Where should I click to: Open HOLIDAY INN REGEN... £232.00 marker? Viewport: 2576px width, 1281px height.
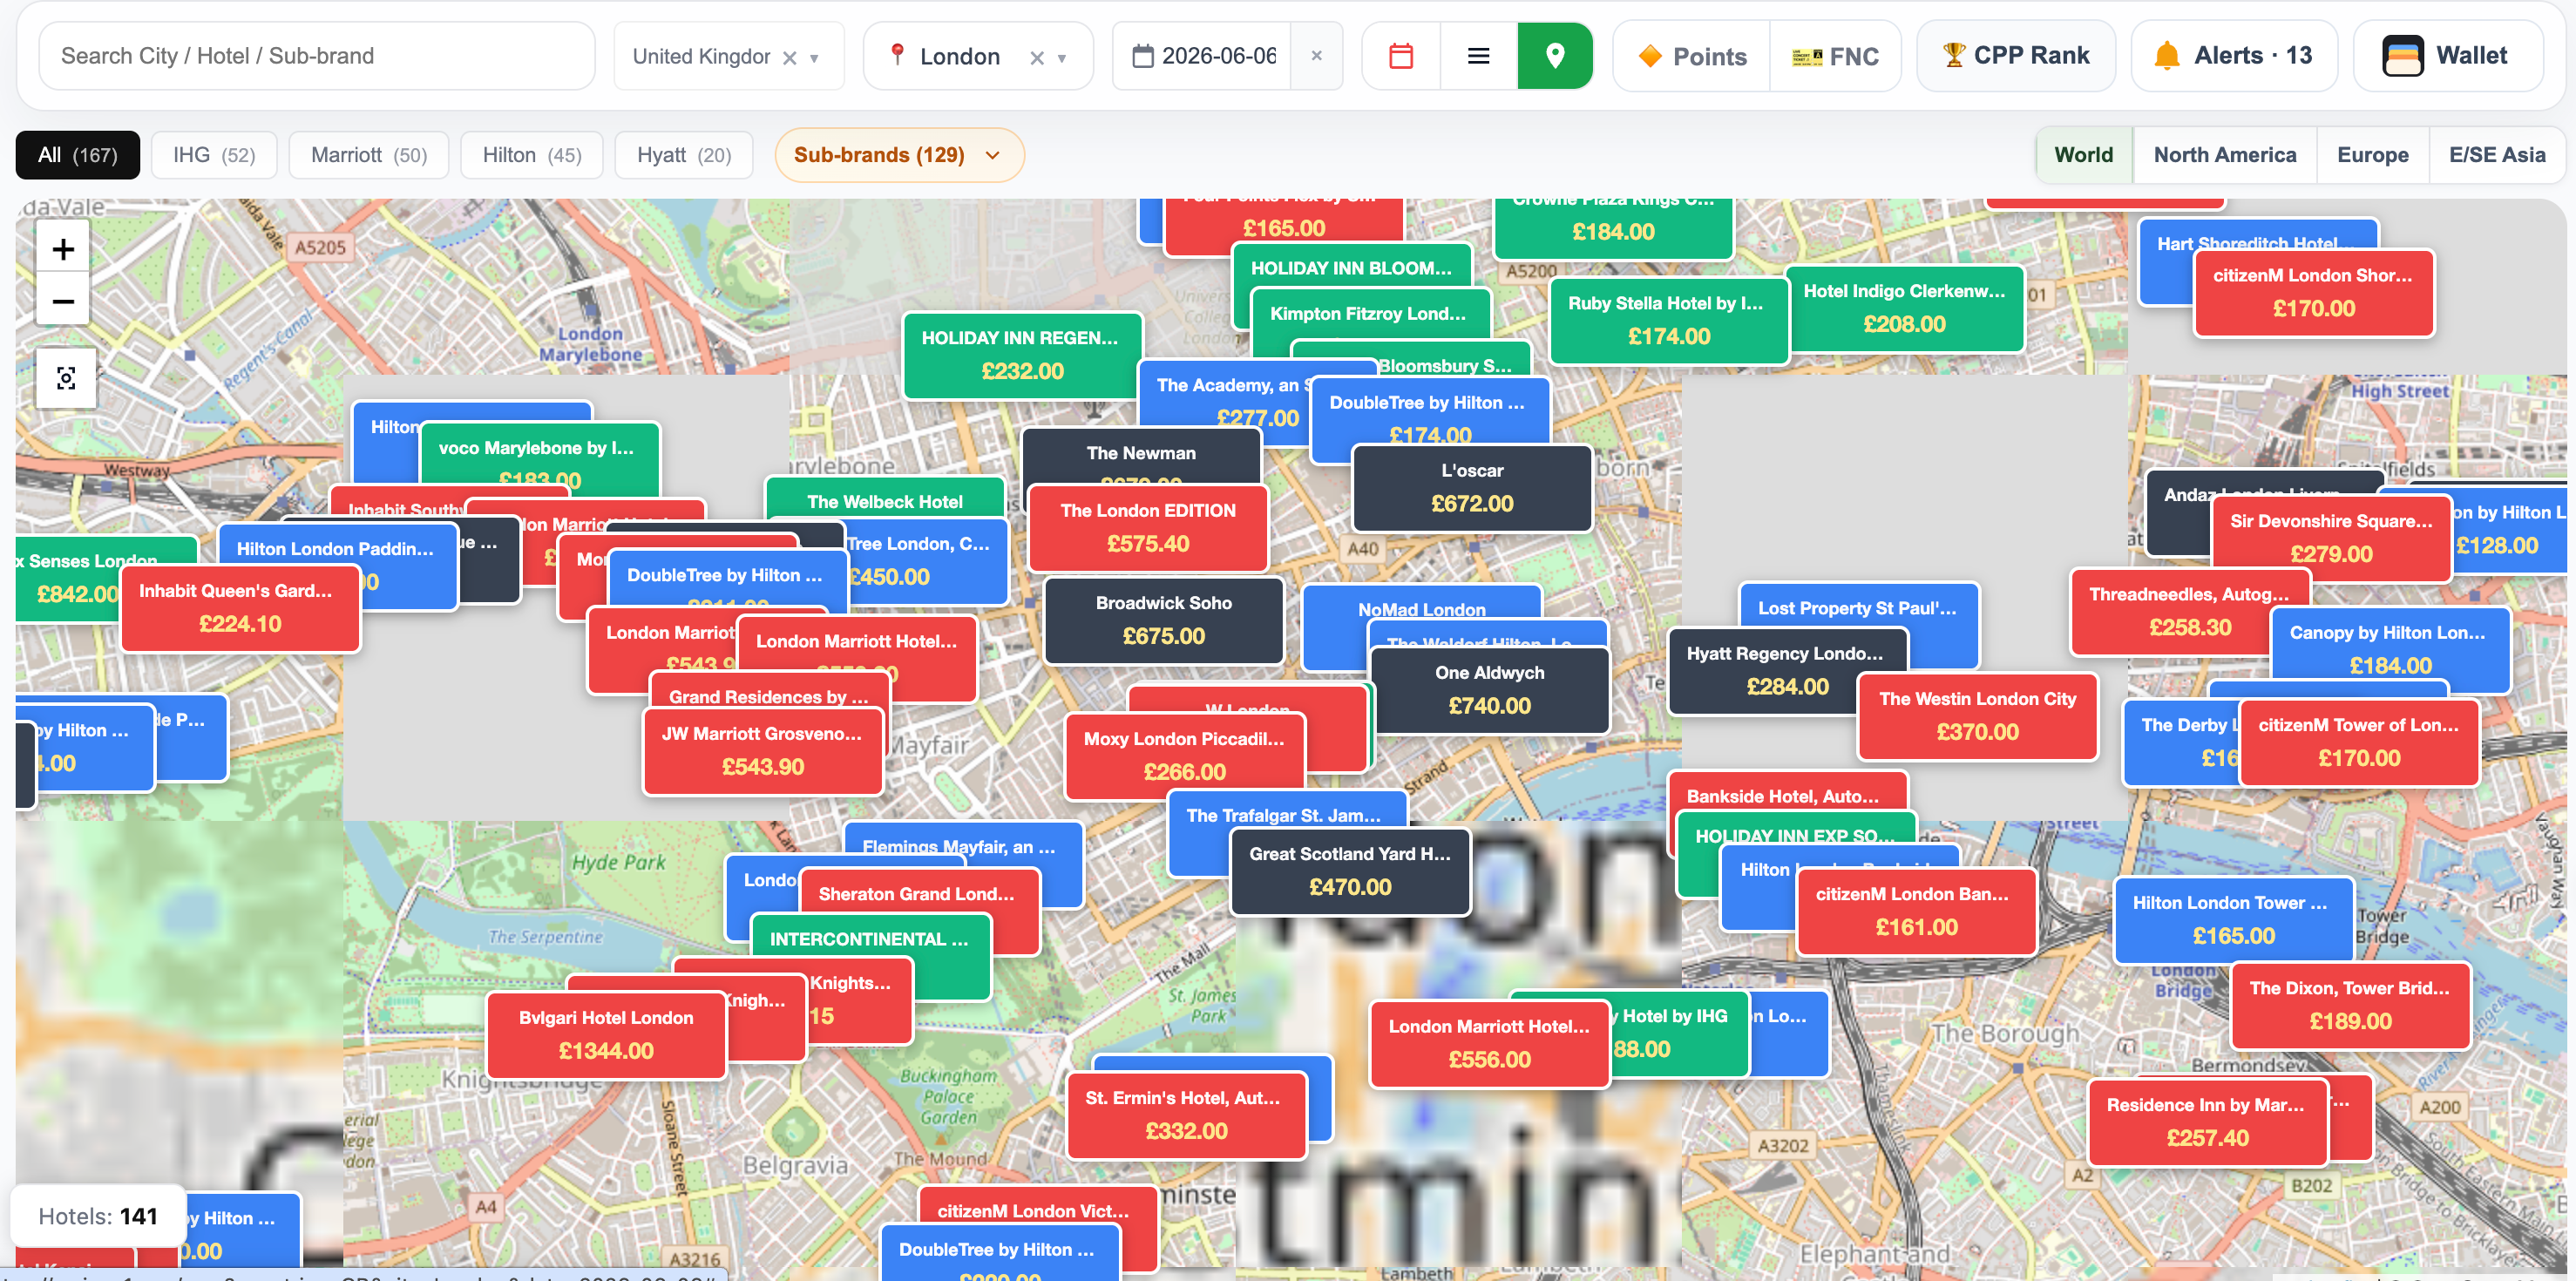pos(1022,355)
